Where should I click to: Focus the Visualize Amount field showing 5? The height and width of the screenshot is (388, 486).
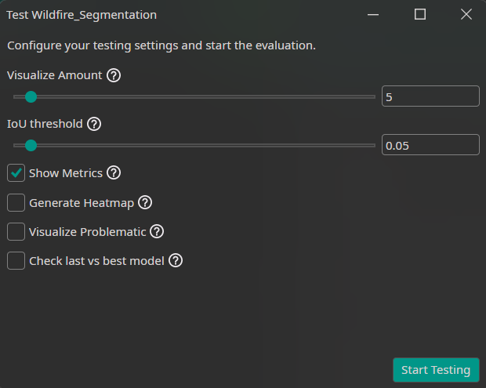pos(430,96)
